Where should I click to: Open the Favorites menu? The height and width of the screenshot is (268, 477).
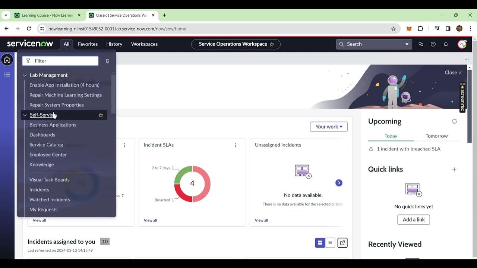[88, 44]
